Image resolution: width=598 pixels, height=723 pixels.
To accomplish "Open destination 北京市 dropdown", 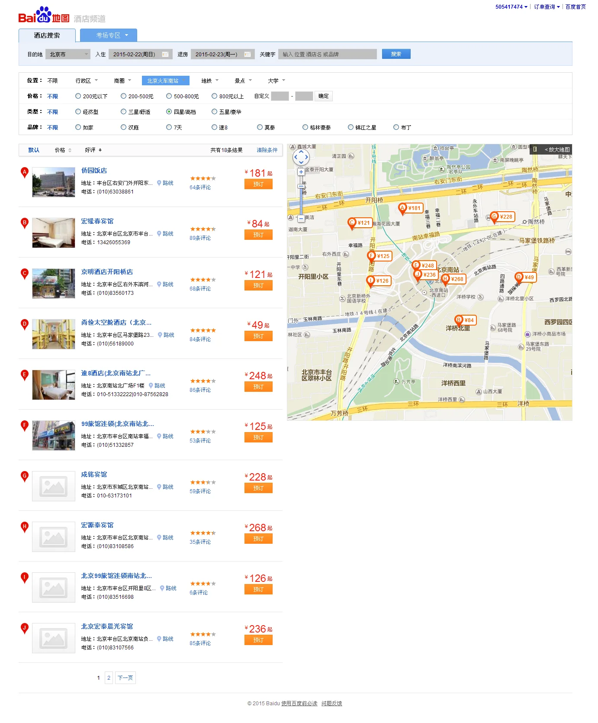I will (x=68, y=55).
